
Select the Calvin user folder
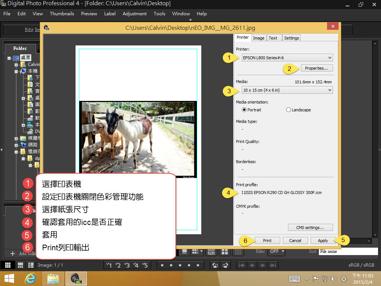pyautogui.click(x=33, y=64)
